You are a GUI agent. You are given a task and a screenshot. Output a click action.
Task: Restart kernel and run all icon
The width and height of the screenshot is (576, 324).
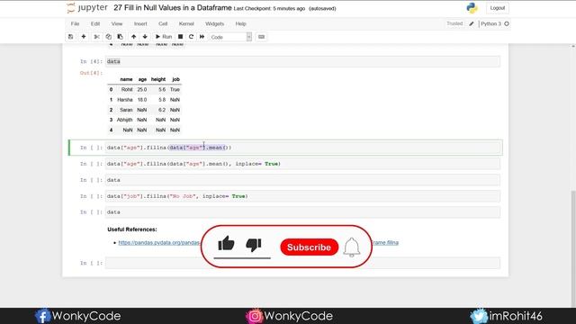(x=202, y=37)
